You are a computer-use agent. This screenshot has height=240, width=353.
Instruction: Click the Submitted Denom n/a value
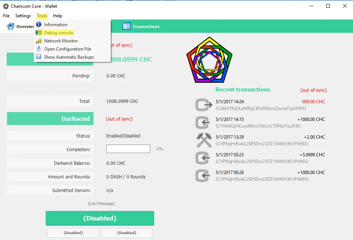point(110,191)
